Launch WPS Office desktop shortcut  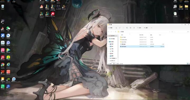3,72
